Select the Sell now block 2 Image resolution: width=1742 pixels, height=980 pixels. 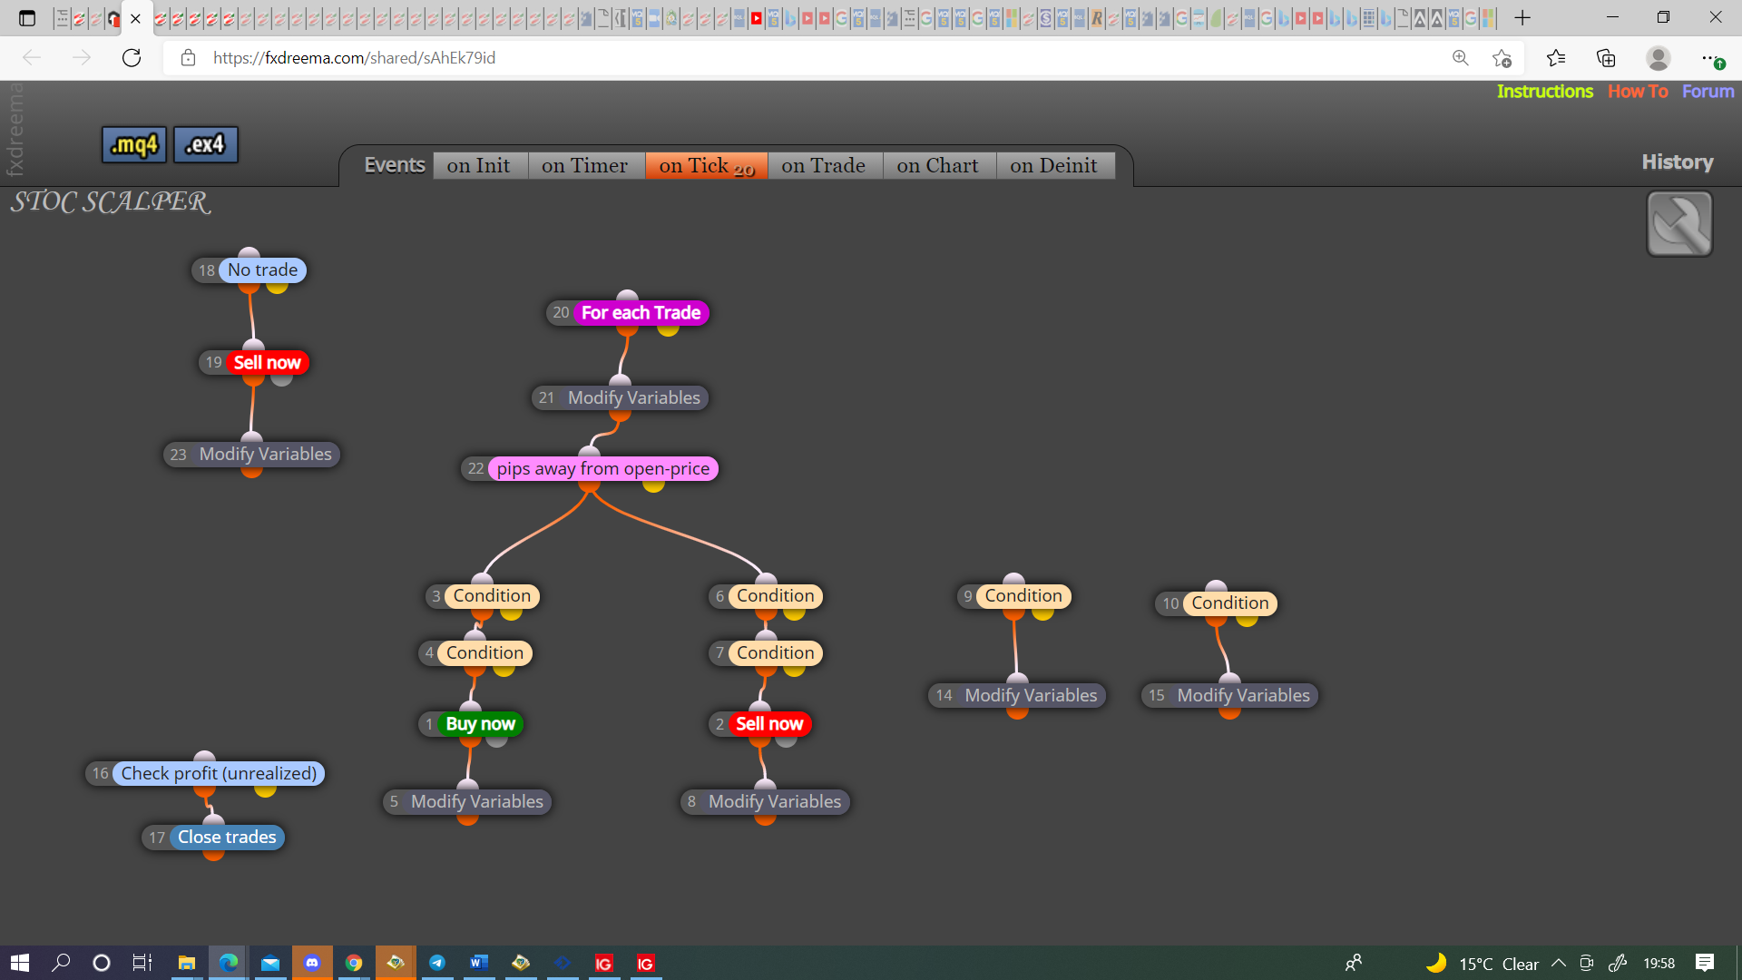(x=760, y=724)
